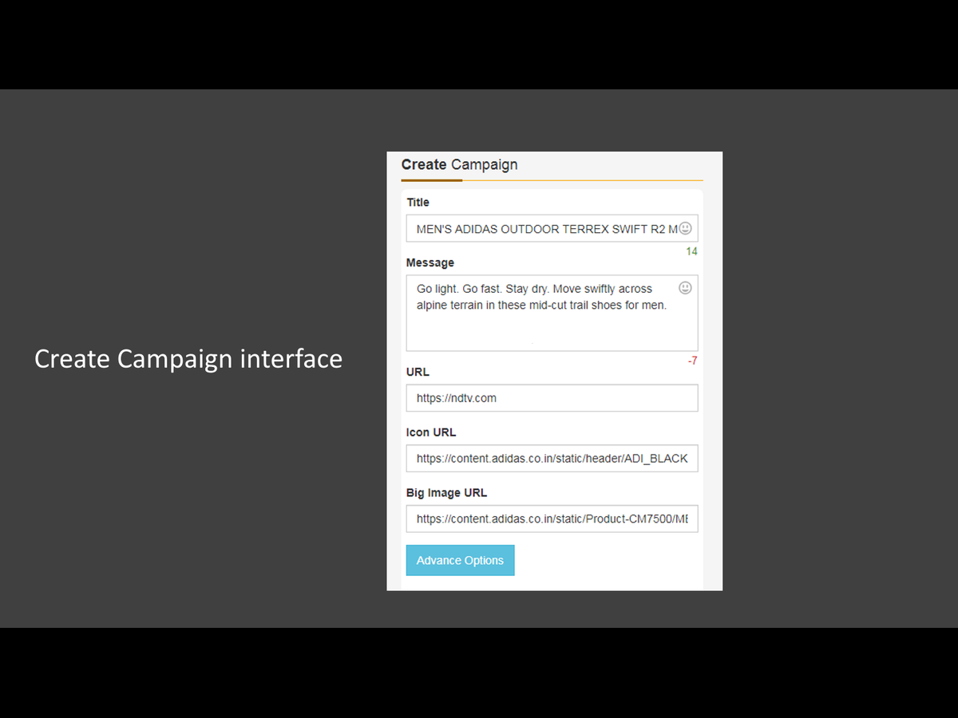Click the Create Campaign heading
The width and height of the screenshot is (958, 718).
tap(460, 164)
